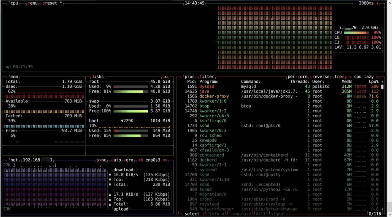
Task: Click the down arrow in process list scrollbar
Action: (x=382, y=209)
